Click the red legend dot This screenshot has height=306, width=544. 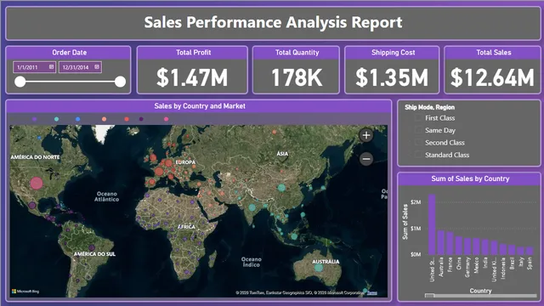coord(127,119)
